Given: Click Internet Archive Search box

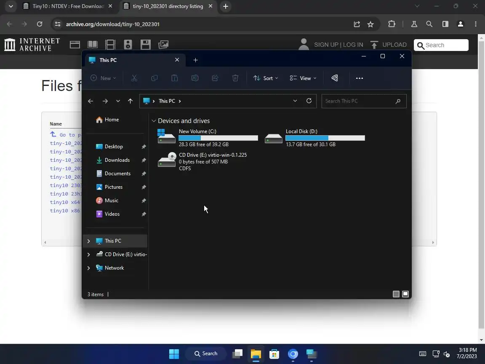Looking at the screenshot, I should click(x=441, y=45).
